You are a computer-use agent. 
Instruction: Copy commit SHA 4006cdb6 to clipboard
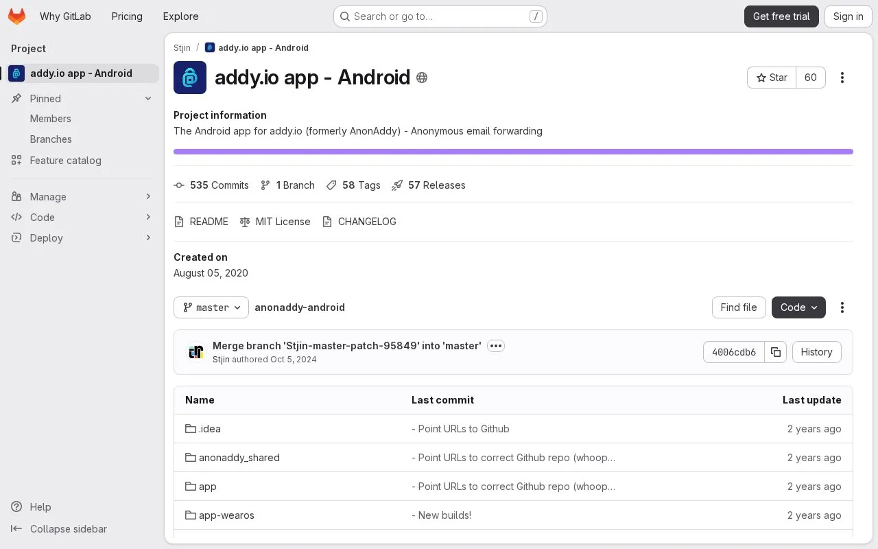tap(776, 352)
